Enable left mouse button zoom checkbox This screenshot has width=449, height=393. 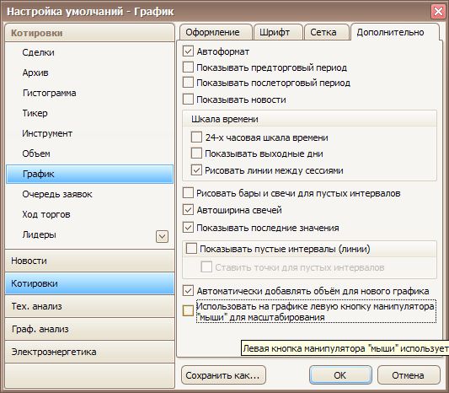tap(188, 310)
